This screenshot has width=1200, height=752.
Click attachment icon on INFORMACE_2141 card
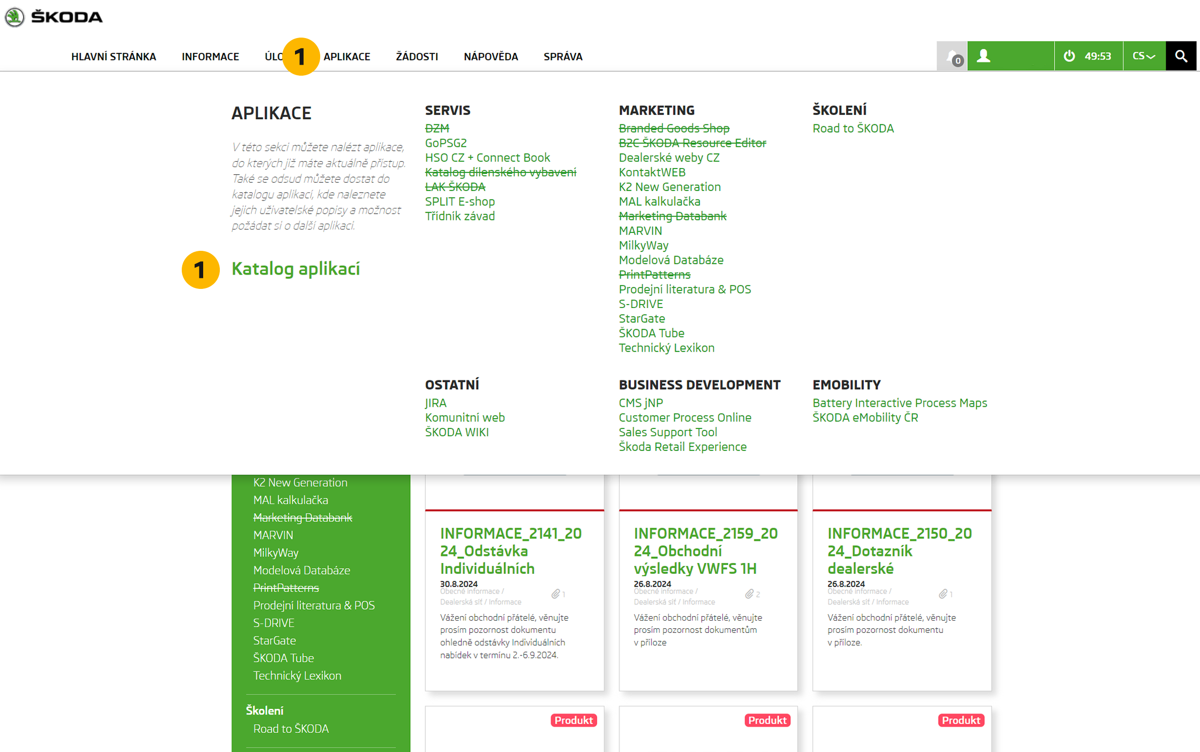556,594
